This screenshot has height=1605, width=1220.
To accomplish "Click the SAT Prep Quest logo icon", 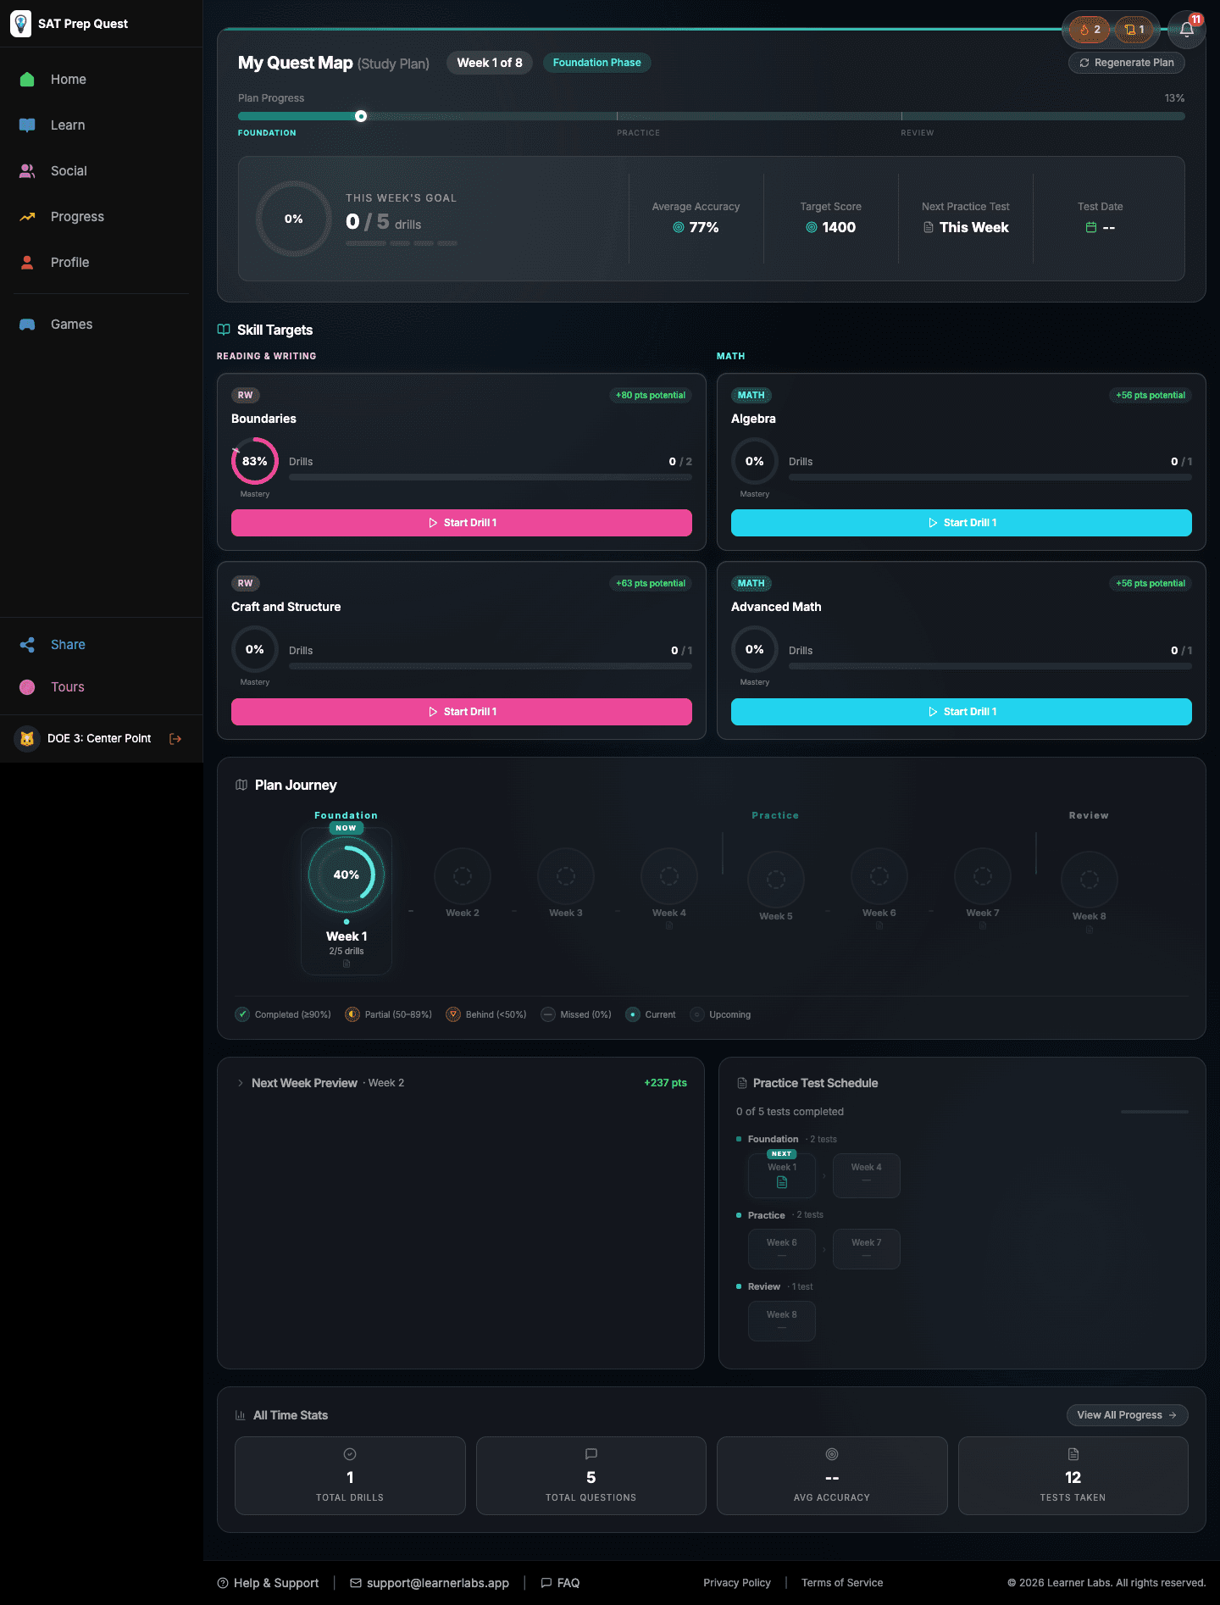I will [20, 24].
